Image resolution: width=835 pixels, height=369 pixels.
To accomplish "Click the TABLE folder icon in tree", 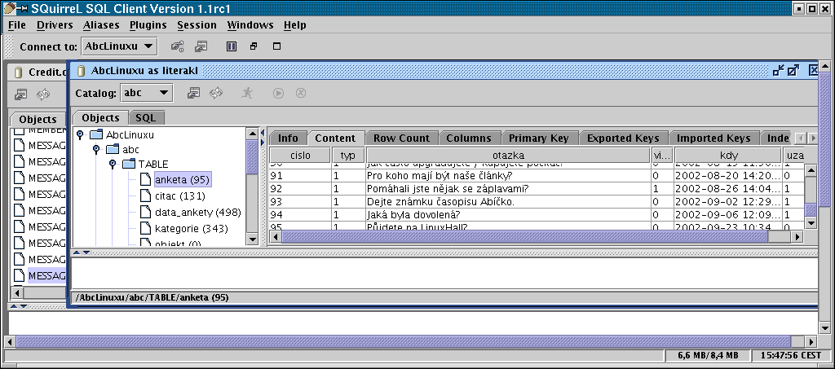I will pos(129,164).
